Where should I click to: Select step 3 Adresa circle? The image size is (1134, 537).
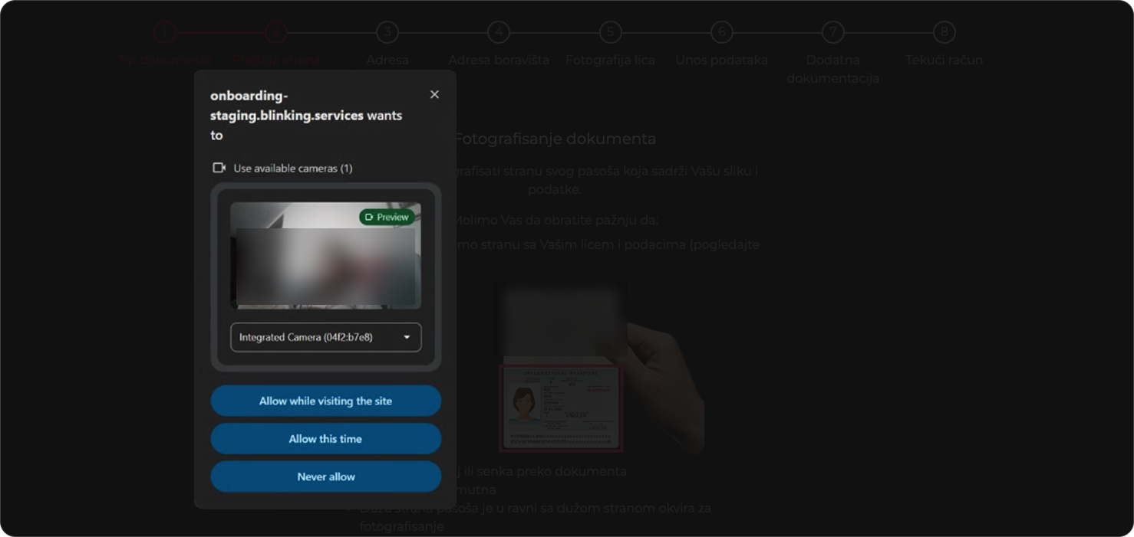pyautogui.click(x=387, y=32)
